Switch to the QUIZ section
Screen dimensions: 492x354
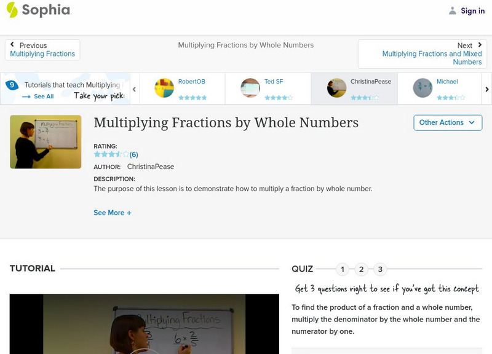[x=302, y=269]
